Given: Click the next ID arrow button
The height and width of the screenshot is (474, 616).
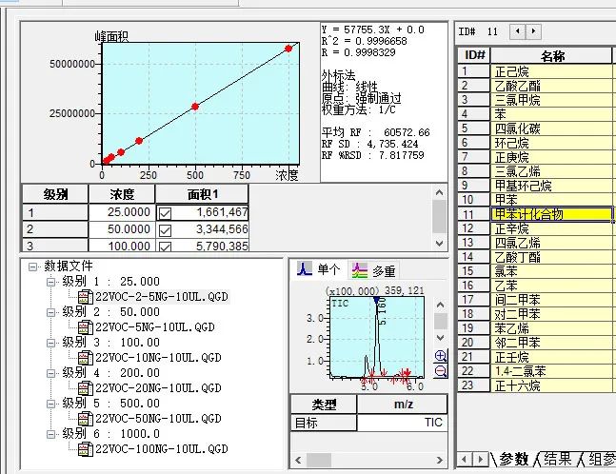Looking at the screenshot, I should click(533, 31).
